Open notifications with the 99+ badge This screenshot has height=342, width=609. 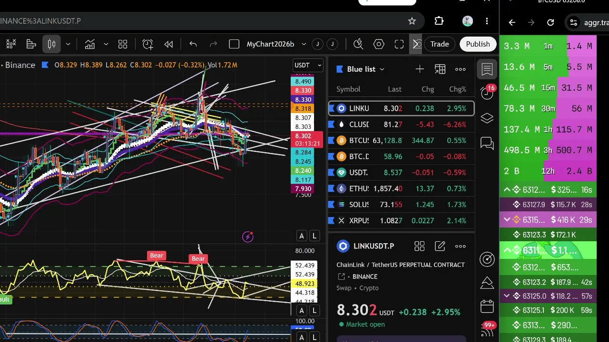coord(487,329)
